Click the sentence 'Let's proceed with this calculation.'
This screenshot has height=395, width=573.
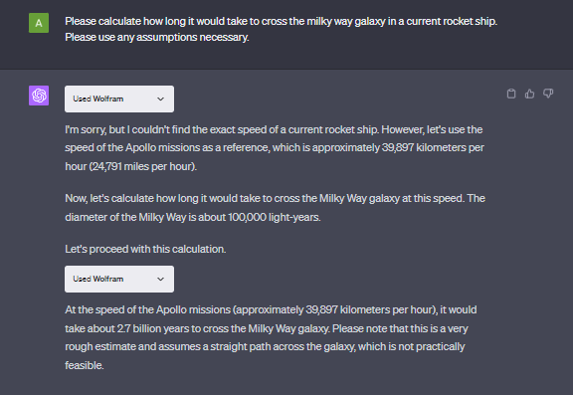(145, 249)
